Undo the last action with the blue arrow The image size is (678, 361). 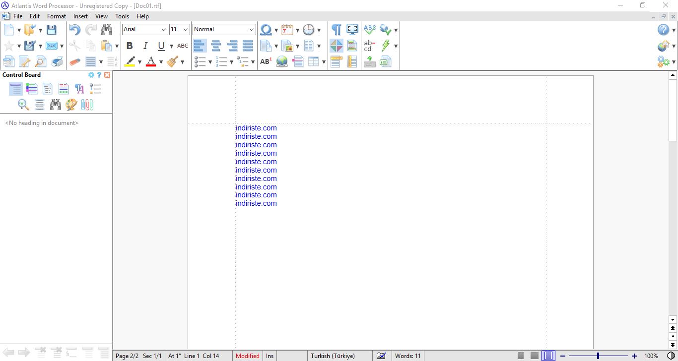(x=74, y=30)
